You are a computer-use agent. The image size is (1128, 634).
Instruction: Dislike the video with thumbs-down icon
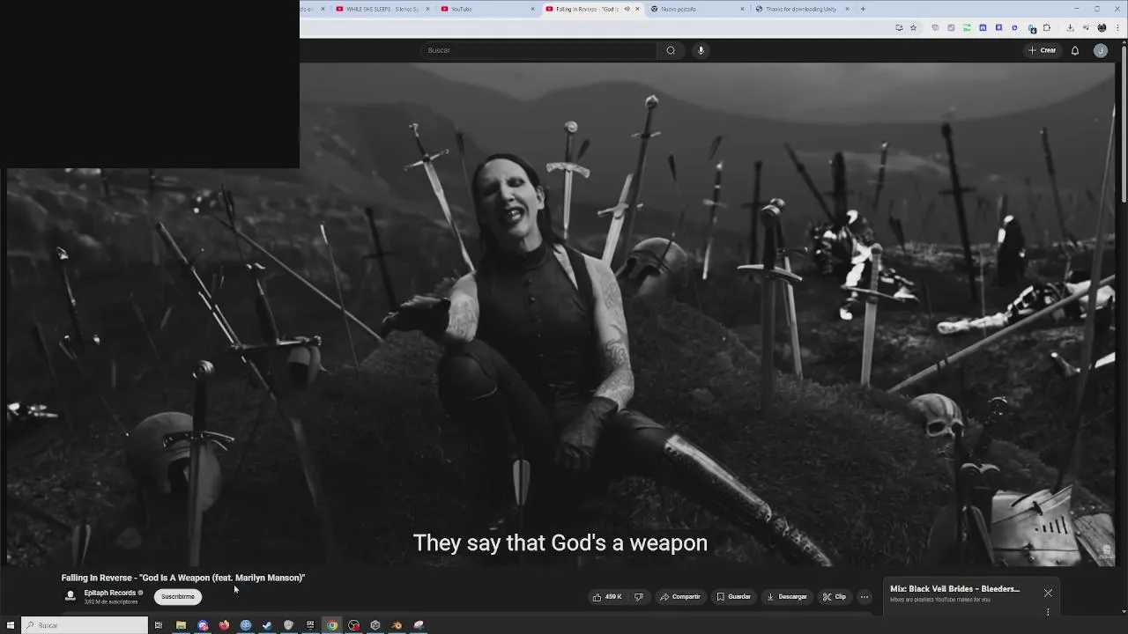(639, 597)
